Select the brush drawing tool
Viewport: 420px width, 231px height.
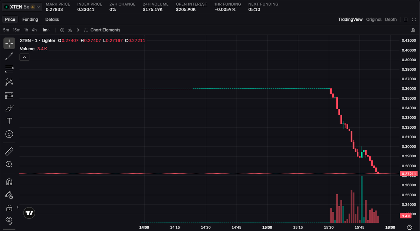(x=9, y=108)
